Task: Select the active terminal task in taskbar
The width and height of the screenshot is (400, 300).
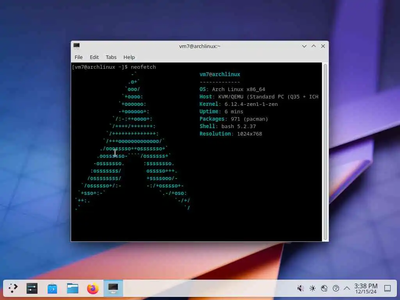Action: [113, 288]
